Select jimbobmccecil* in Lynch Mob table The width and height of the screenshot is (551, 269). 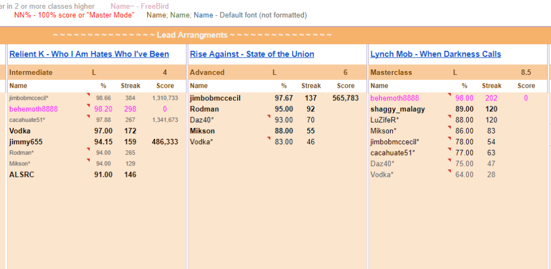click(x=395, y=142)
